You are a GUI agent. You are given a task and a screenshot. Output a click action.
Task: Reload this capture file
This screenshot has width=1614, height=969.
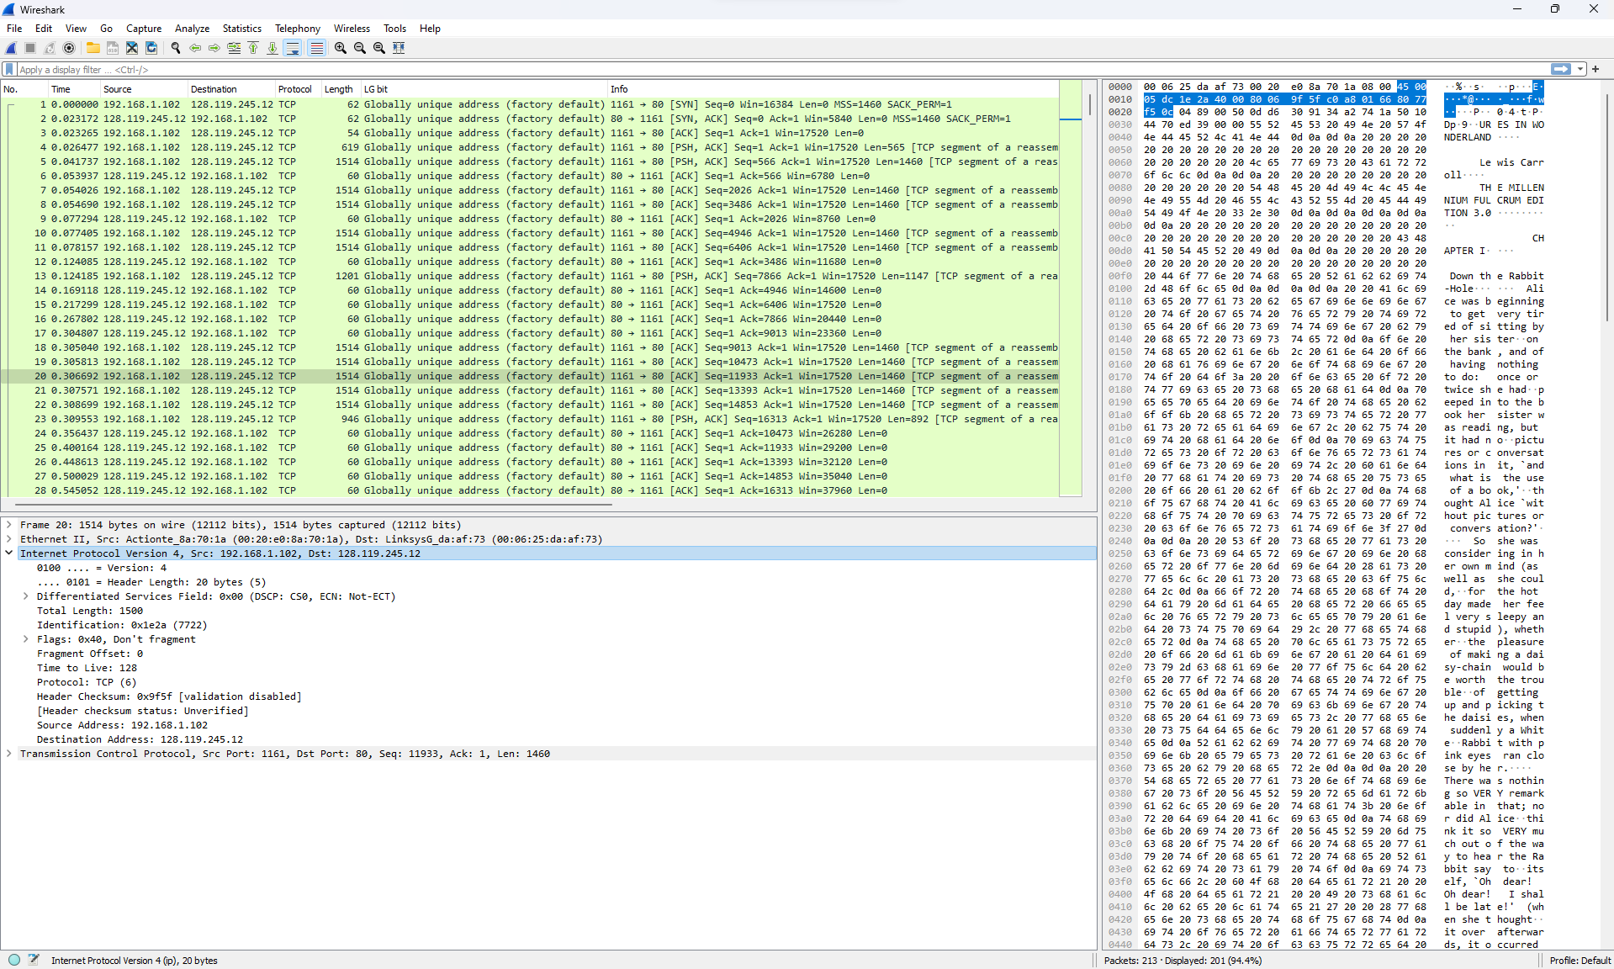click(x=151, y=48)
